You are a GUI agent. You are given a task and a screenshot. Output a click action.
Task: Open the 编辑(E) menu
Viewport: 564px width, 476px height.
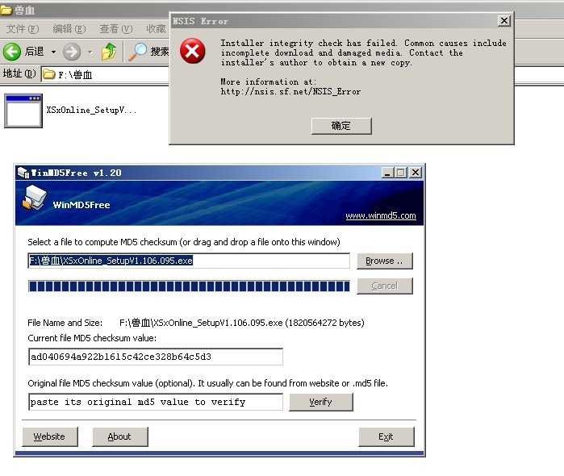(68, 29)
